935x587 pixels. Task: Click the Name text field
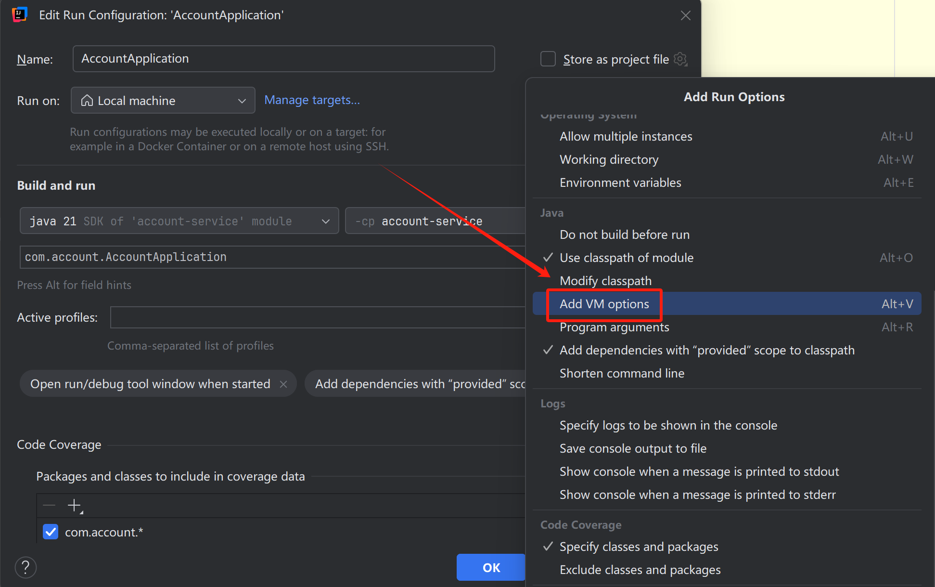[x=283, y=59]
